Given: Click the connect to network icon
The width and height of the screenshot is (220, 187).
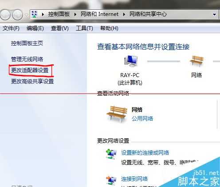Looking at the screenshot, I should point(111,180).
